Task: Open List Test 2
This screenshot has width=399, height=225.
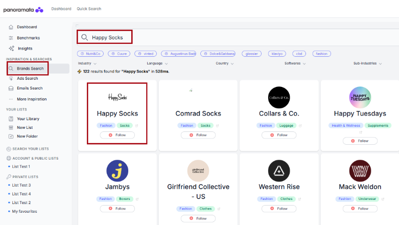Action: click(21, 202)
